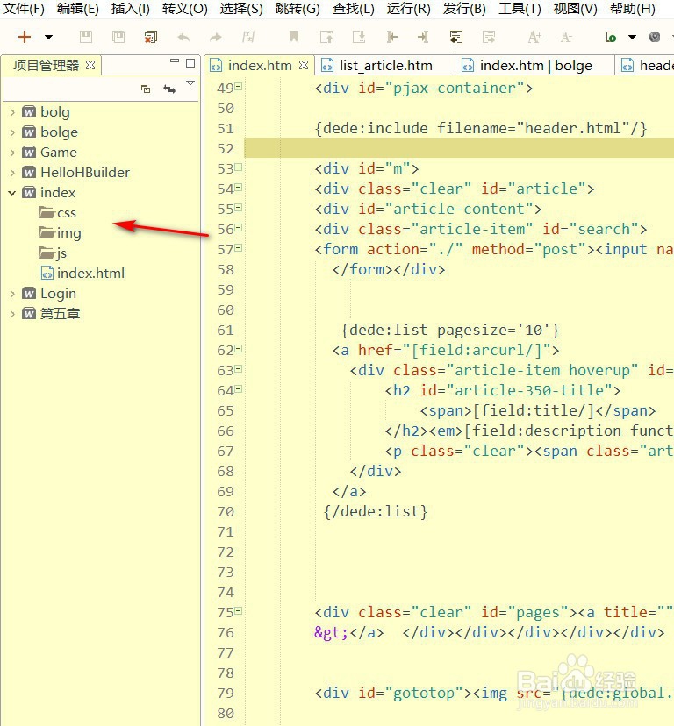Decrease editor font size with A-
674x726 pixels.
[566, 37]
